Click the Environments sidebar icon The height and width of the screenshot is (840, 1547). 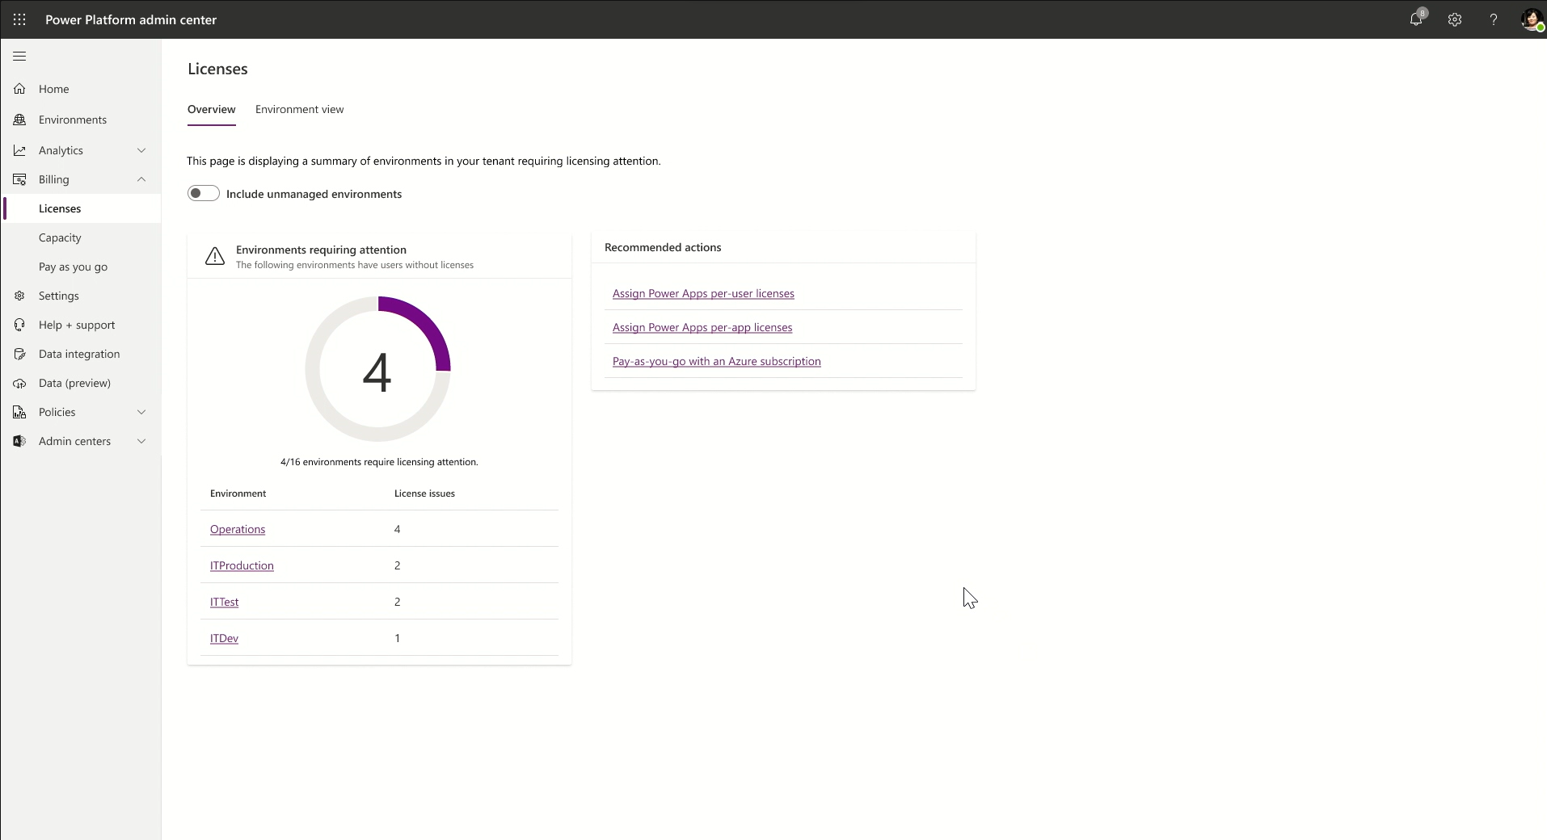coord(19,120)
